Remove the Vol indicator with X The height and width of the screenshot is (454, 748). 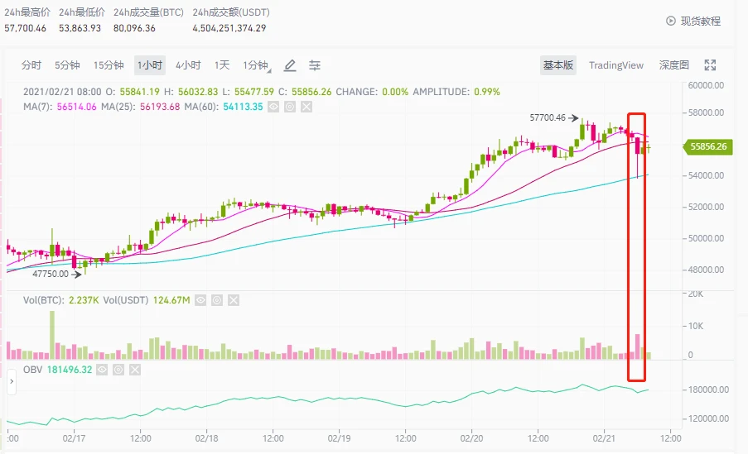coord(234,300)
